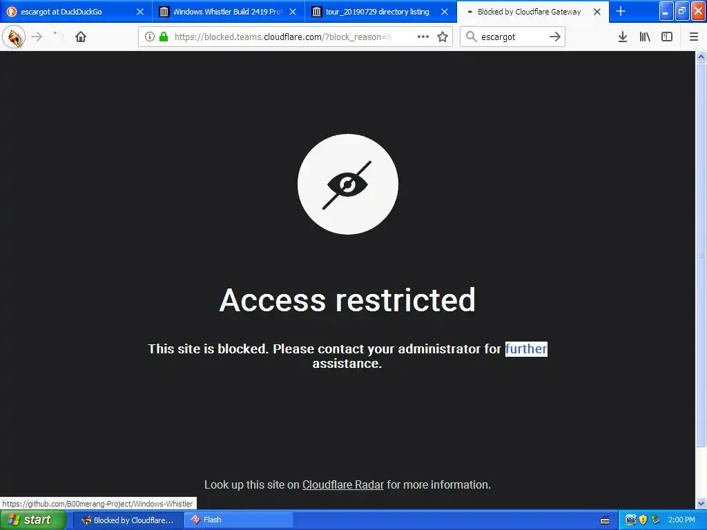This screenshot has height=530, width=707.
Task: Open the hamburger application menu
Action: pos(694,37)
